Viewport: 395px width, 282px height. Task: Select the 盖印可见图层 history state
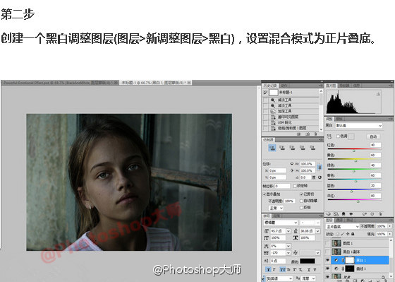(288, 117)
